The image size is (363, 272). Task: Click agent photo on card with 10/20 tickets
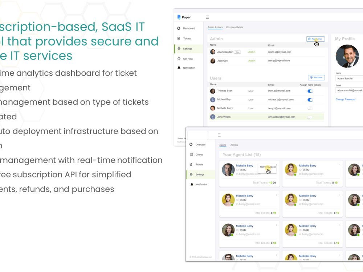point(228,170)
